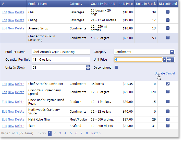Go to page 2 in pager
Image resolution: width=182 pixels, height=141 pixels.
pyautogui.click(x=55, y=133)
